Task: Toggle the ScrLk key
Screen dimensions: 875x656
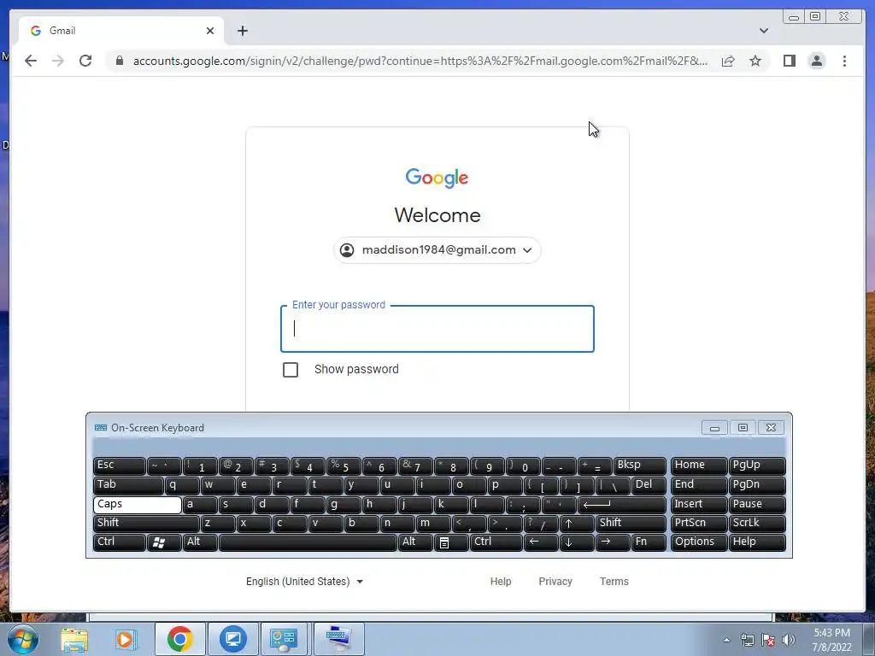Action: (757, 524)
